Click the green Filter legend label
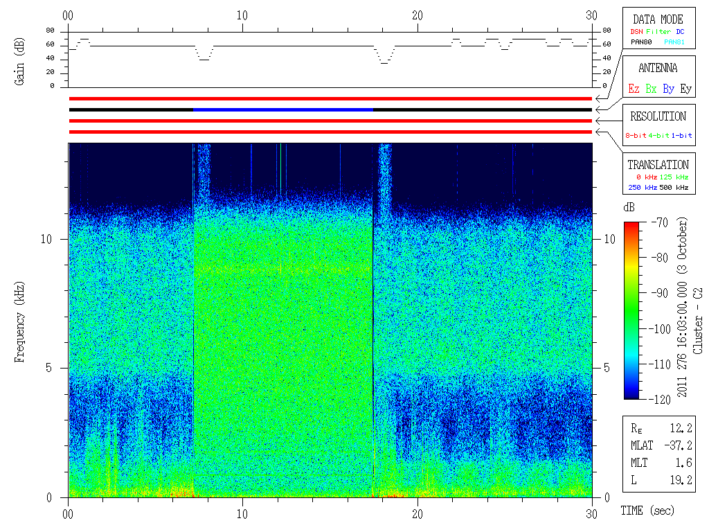The height and width of the screenshot is (532, 709). coord(658,32)
